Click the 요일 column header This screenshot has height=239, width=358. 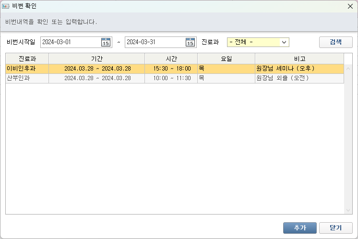226,59
